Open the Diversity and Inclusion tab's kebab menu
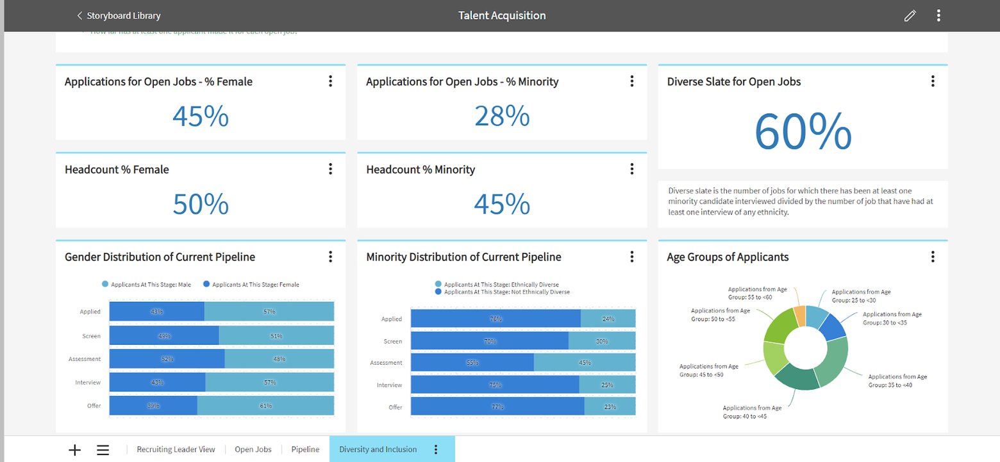This screenshot has height=462, width=1000. coord(436,449)
